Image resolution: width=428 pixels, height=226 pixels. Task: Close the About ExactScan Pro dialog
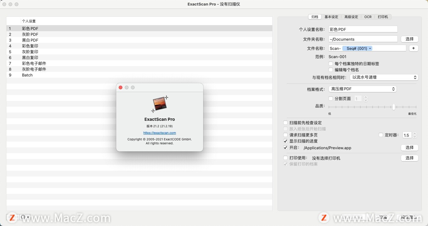(x=121, y=87)
